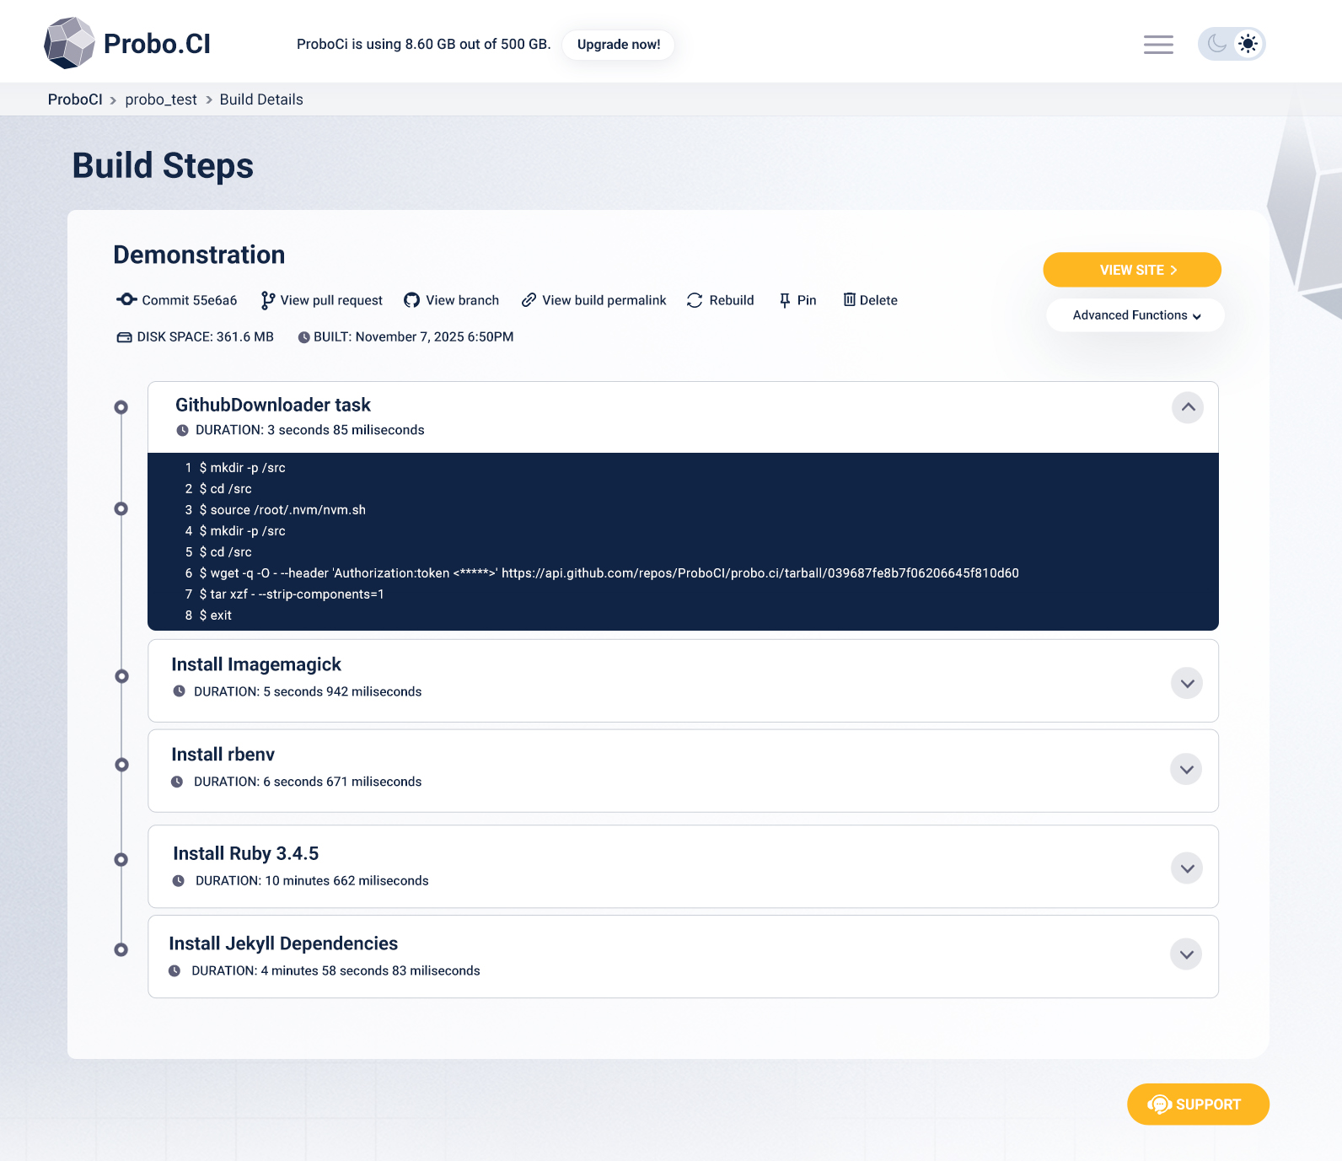The height and width of the screenshot is (1161, 1342).
Task: Click the Install Ruby 3.4.5 heading
Action: click(246, 854)
